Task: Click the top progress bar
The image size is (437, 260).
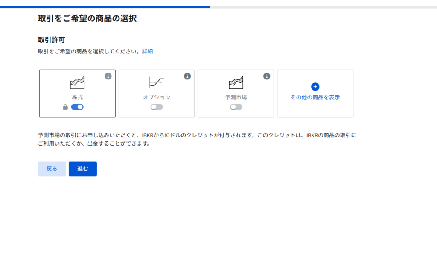Action: point(218,7)
